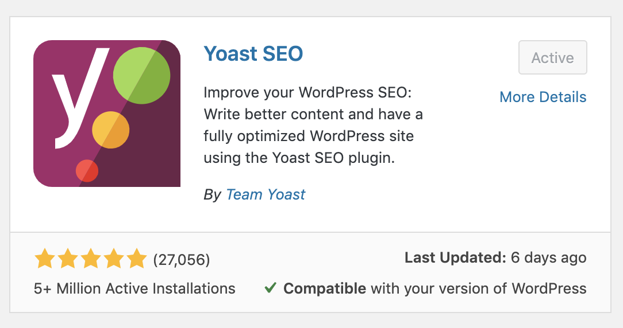Click the orange circle in the Yoast logo
This screenshot has height=328, width=623.
(111, 131)
